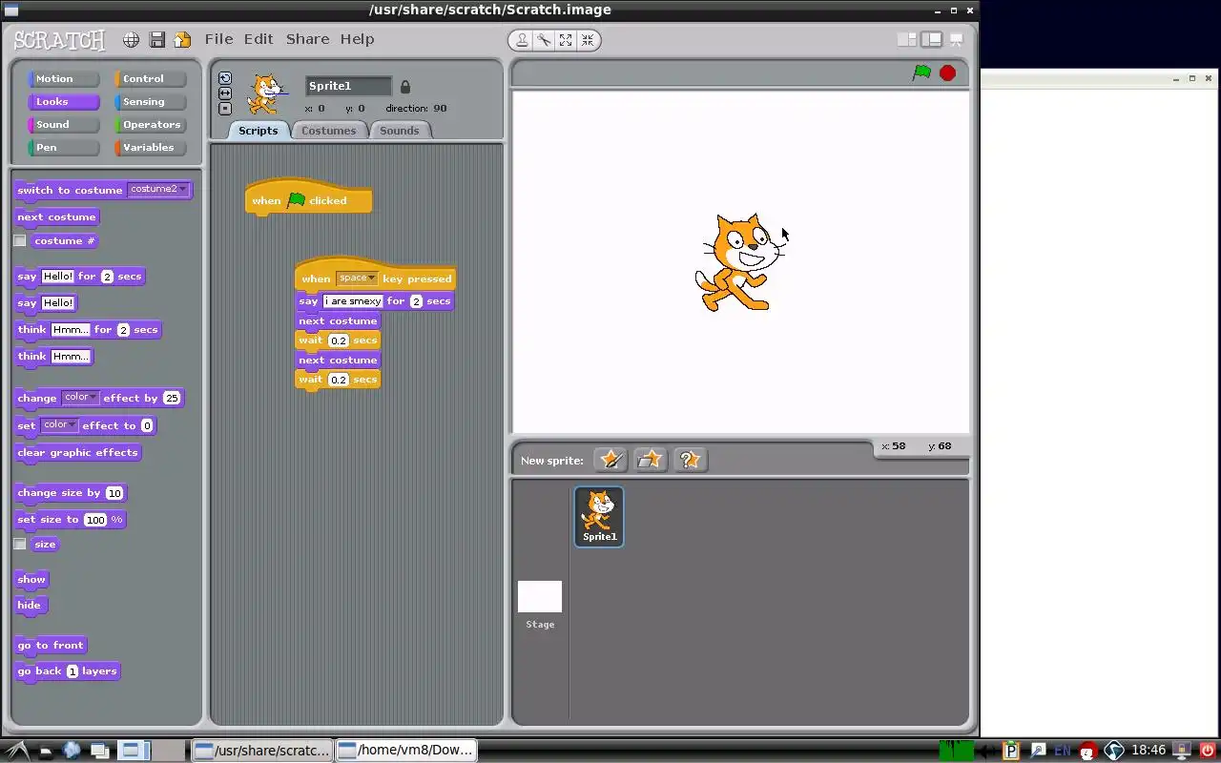Select the Duplicate stamp tool
1221x763 pixels.
pos(522,40)
